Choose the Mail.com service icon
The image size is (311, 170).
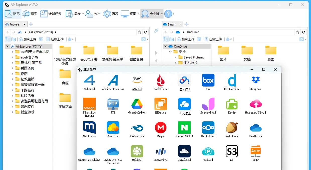pos(89,128)
